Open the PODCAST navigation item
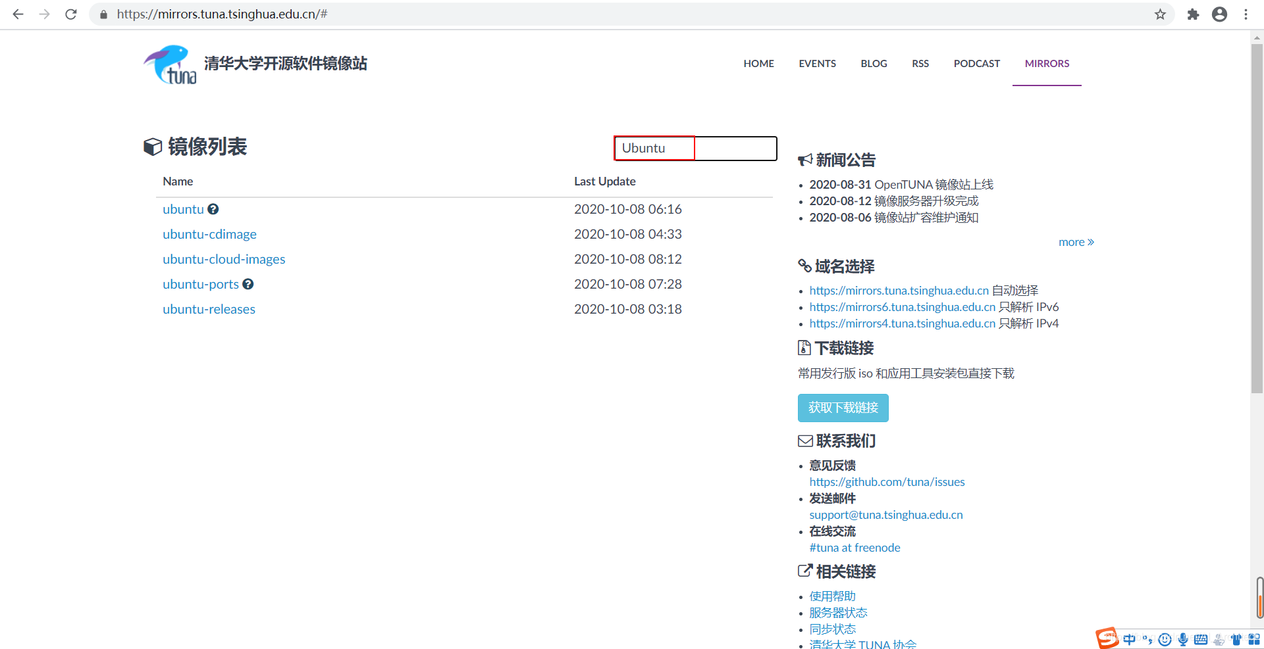 [976, 64]
